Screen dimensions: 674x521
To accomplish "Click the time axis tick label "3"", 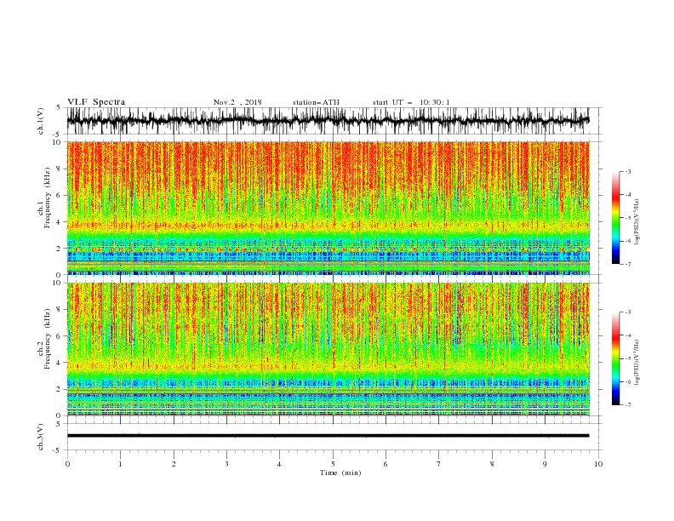I will click(226, 464).
